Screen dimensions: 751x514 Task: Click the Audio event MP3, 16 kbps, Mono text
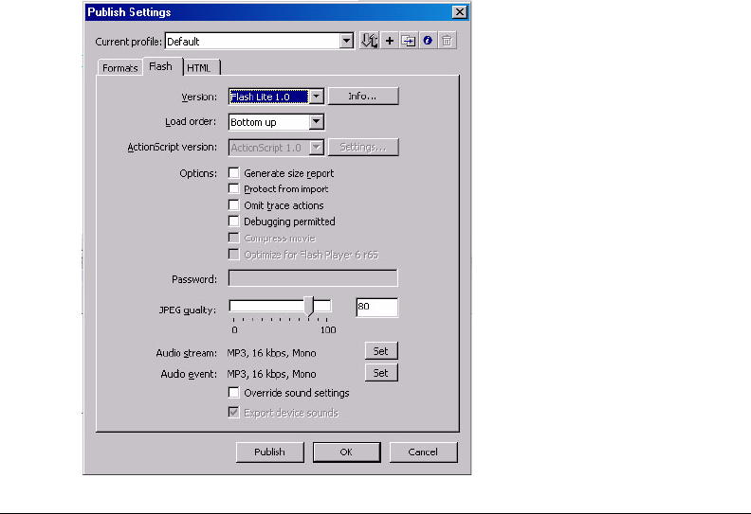tap(271, 374)
